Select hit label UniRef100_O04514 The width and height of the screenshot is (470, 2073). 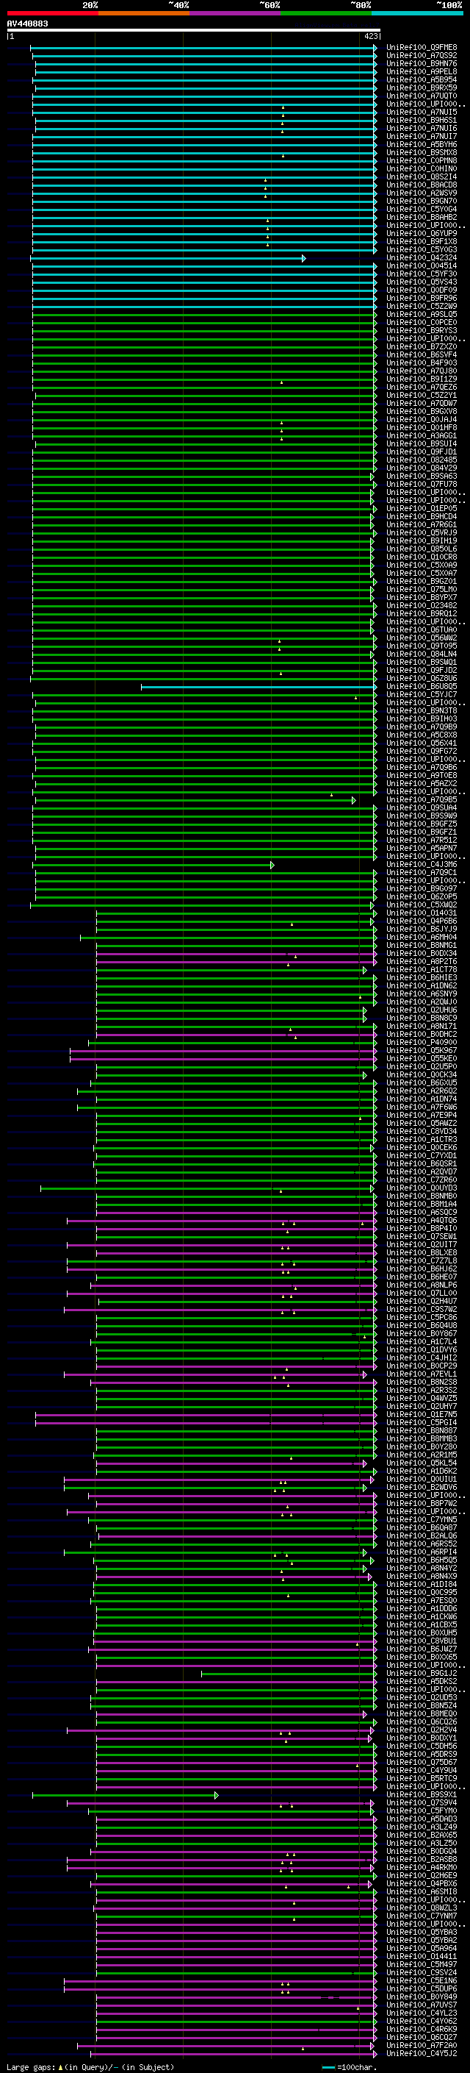click(422, 265)
